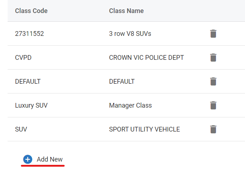Remove the Manager Class entry

213,105
